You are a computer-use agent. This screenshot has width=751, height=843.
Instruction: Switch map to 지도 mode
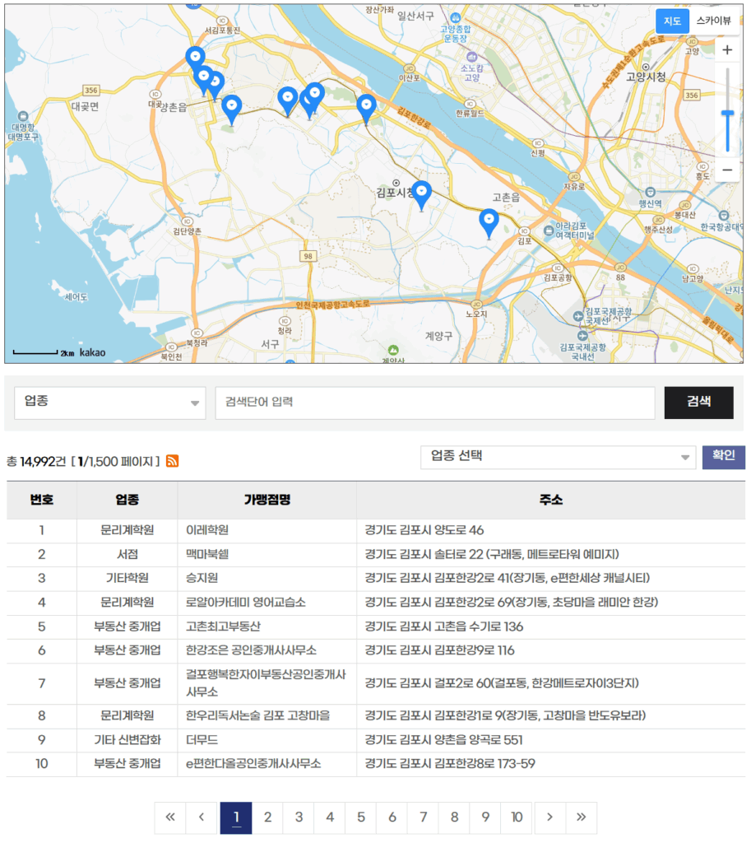point(672,21)
